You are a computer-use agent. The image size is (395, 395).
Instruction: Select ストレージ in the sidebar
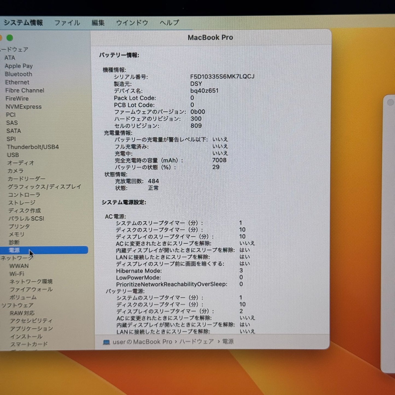tap(22, 203)
